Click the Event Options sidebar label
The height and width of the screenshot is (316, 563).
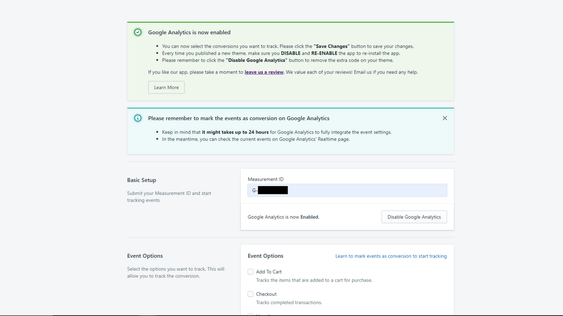coord(145,256)
